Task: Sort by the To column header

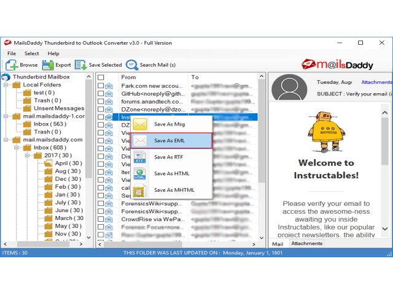Action: [x=222, y=77]
